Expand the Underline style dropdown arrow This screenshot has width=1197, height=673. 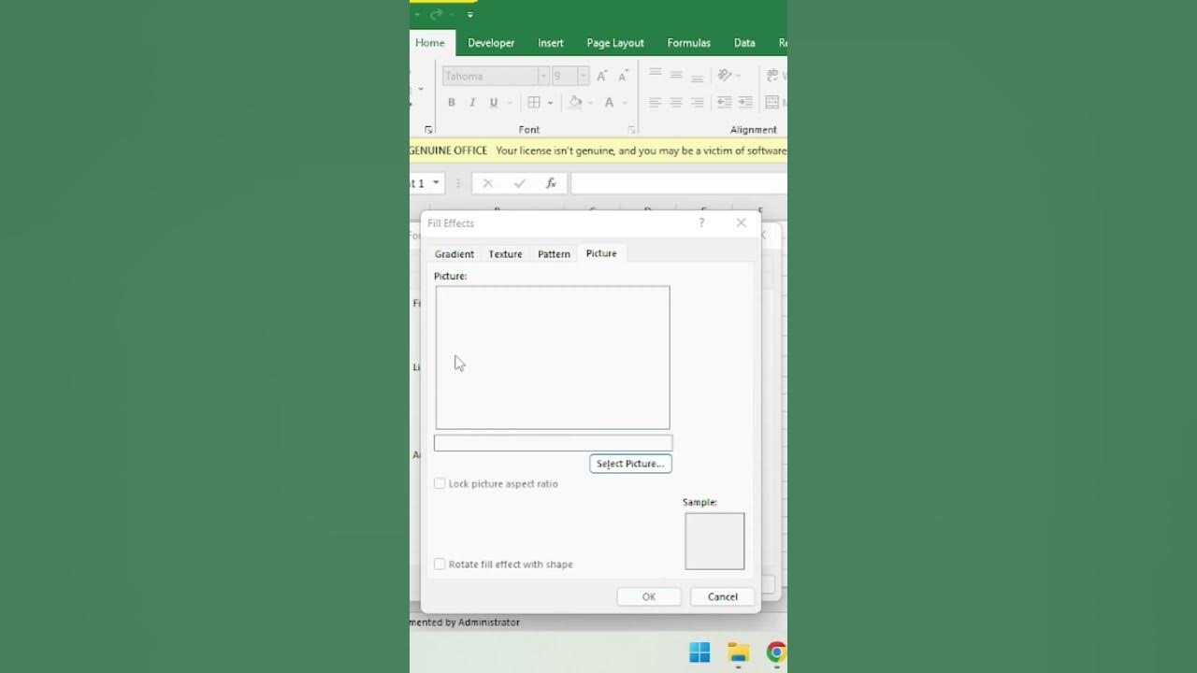pos(510,103)
